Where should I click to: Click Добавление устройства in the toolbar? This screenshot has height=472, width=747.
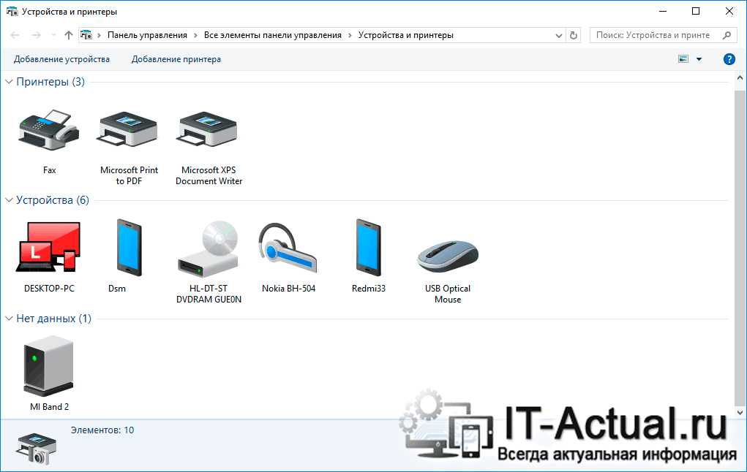61,58
